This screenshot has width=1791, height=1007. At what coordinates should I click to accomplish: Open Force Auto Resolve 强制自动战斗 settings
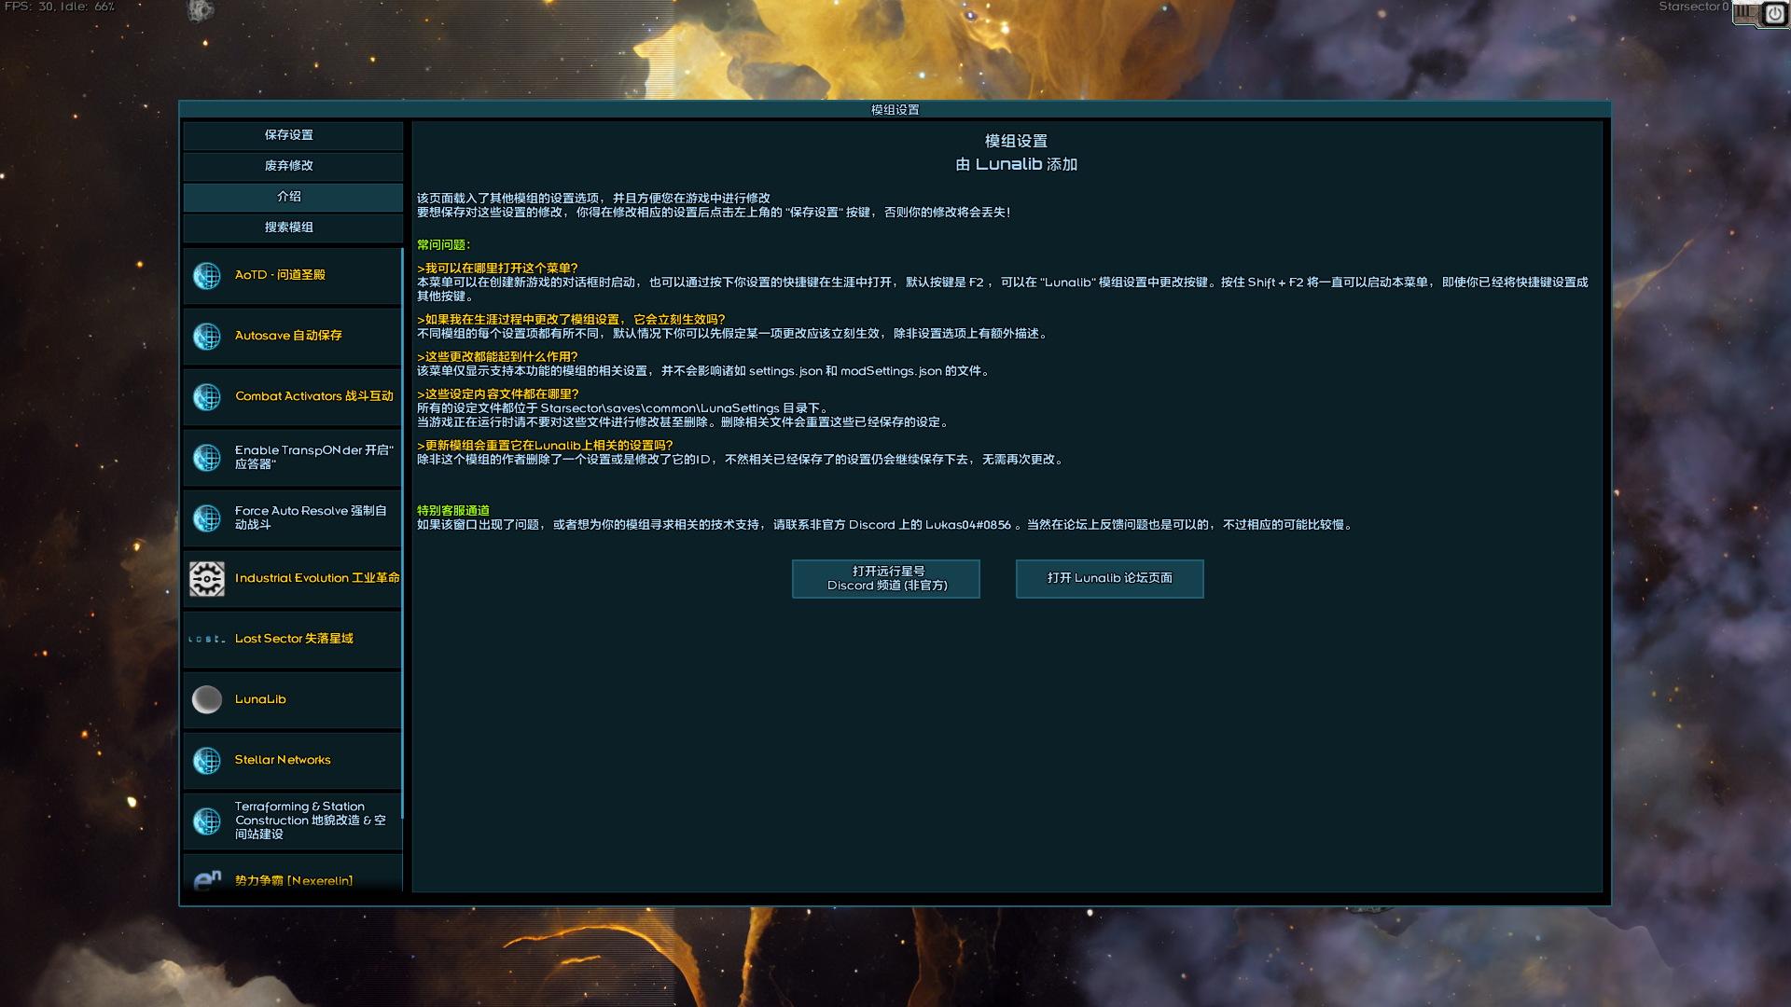(x=206, y=517)
